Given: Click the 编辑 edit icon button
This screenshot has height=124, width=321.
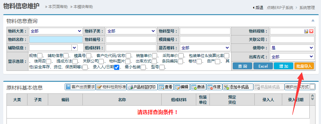Looking at the screenshot, I should pyautogui.click(x=182, y=87).
